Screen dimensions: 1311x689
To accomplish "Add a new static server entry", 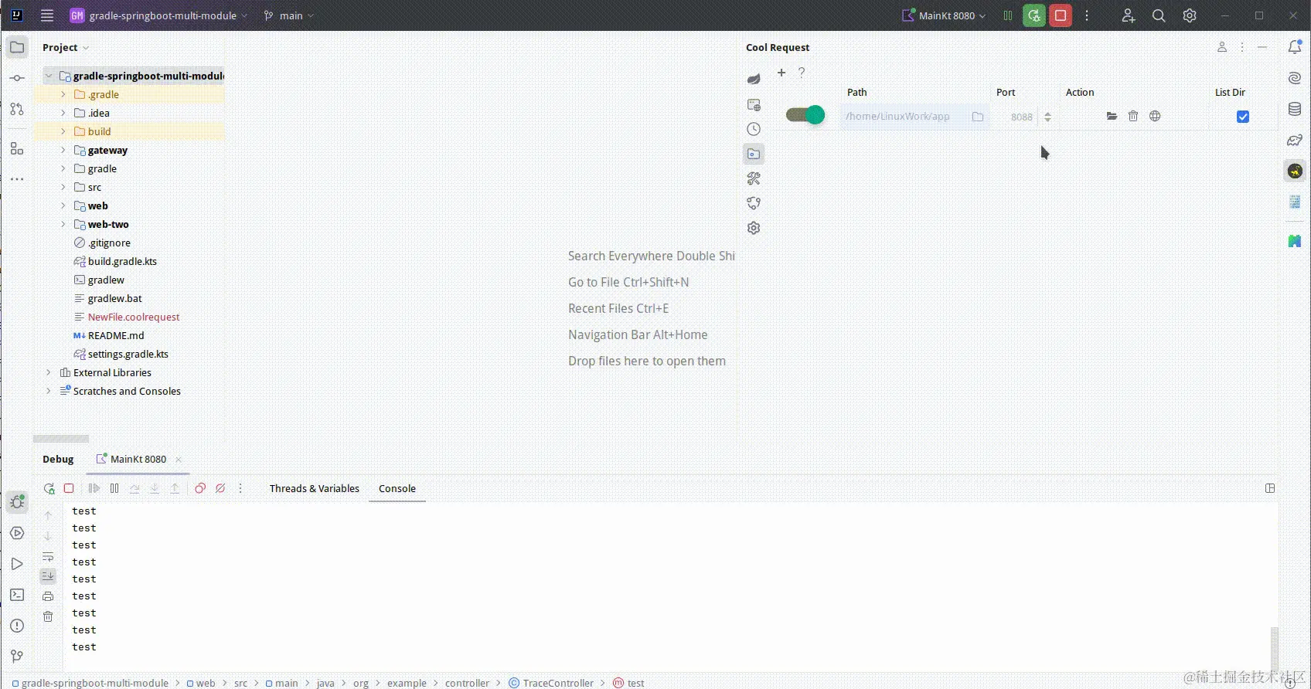I will [781, 73].
